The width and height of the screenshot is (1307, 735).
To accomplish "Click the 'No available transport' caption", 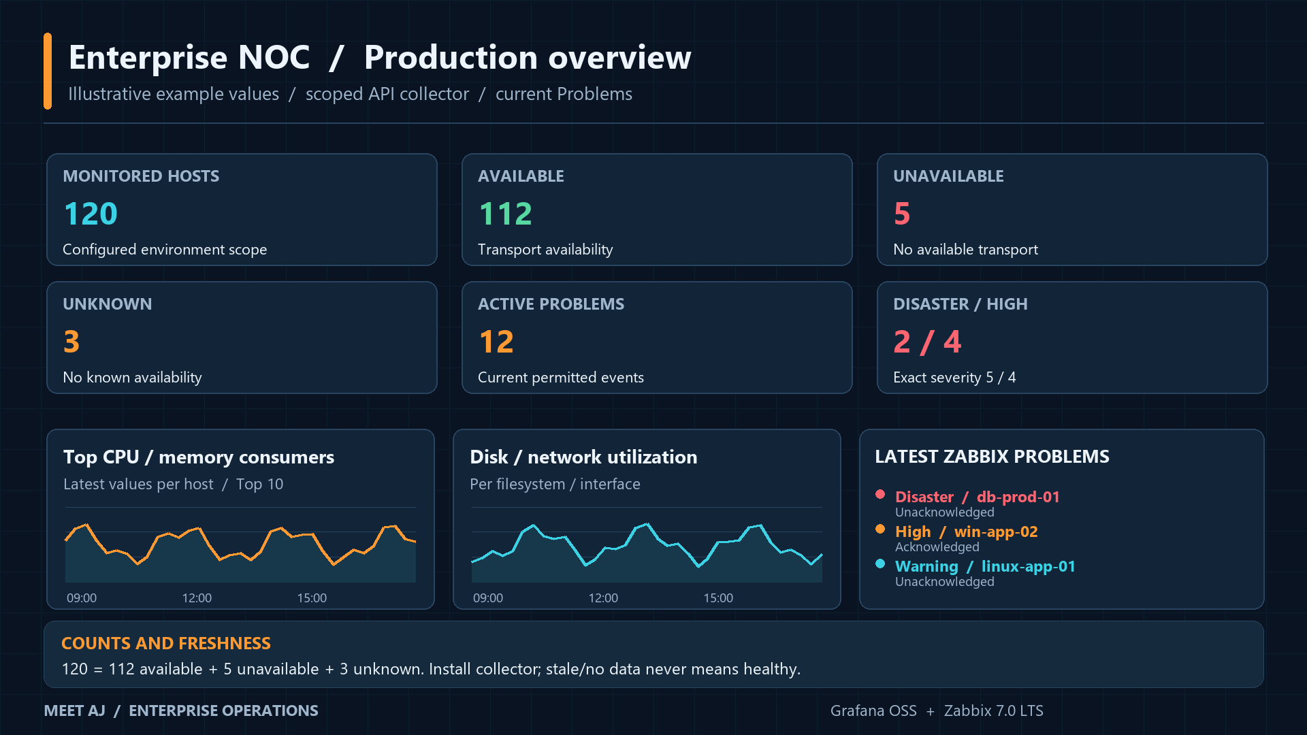I will pos(965,250).
